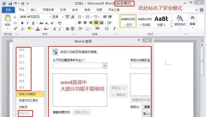
Task: Open the Font dialog launcher
Action: [74, 34]
